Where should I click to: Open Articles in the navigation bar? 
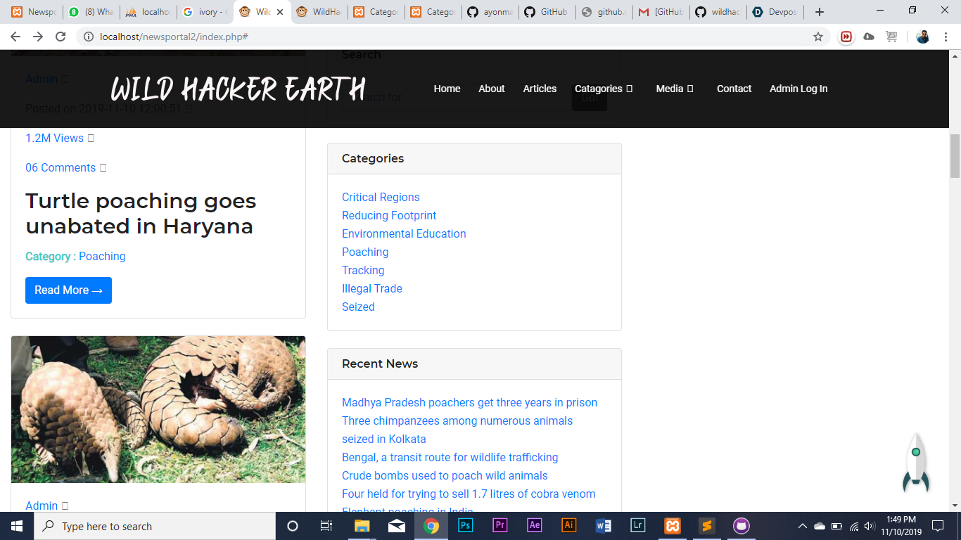tap(540, 89)
